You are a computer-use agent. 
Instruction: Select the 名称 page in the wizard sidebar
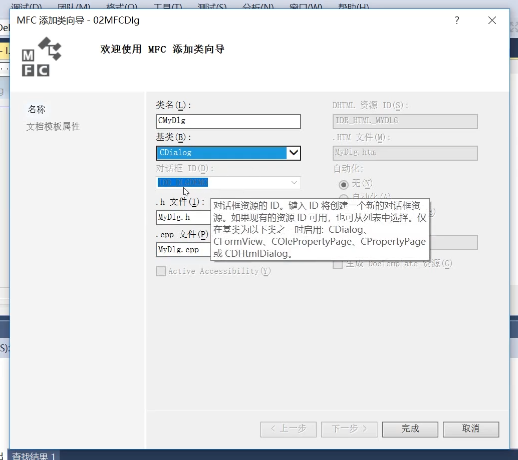coord(37,109)
